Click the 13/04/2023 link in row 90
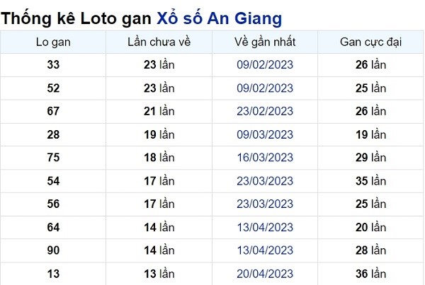The width and height of the screenshot is (425, 285). pyautogui.click(x=265, y=250)
